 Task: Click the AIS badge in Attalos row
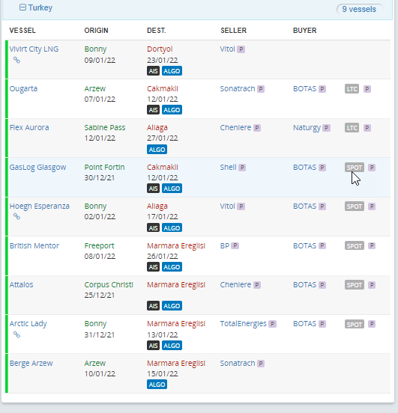pyautogui.click(x=153, y=306)
